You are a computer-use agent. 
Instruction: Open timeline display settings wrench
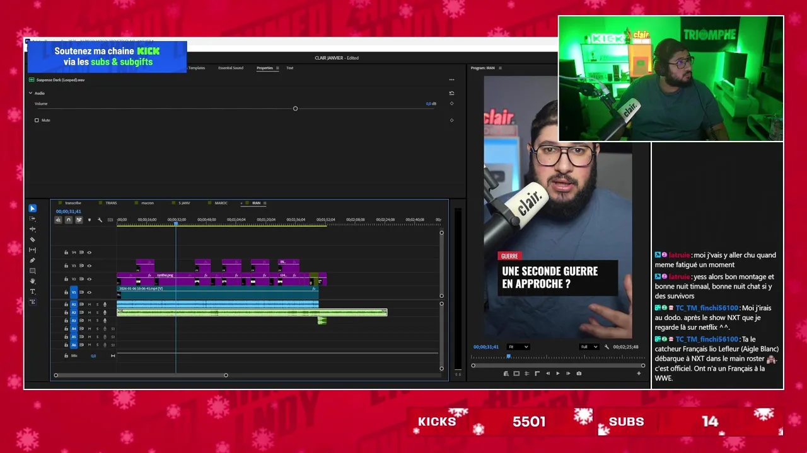coord(100,220)
